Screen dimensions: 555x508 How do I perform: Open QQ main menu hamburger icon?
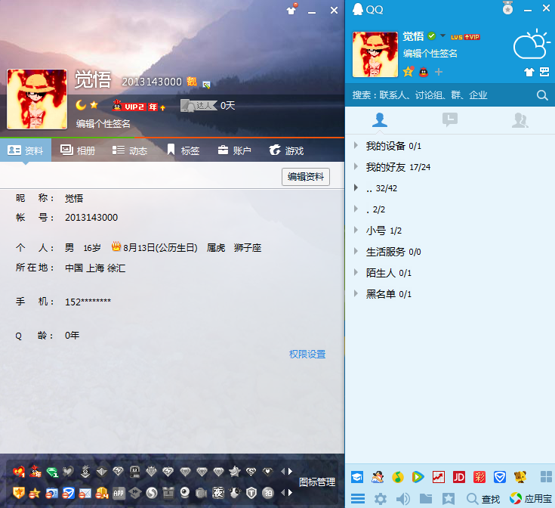pos(358,499)
